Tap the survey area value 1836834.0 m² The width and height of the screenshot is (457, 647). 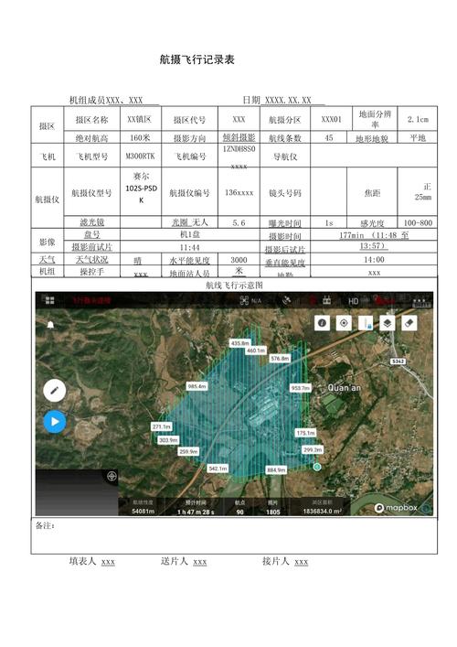[323, 512]
